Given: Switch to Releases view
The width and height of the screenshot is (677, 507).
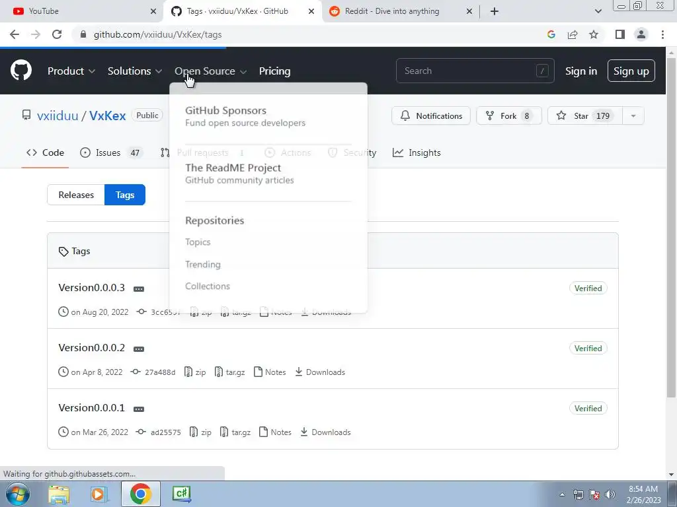Looking at the screenshot, I should (x=76, y=195).
